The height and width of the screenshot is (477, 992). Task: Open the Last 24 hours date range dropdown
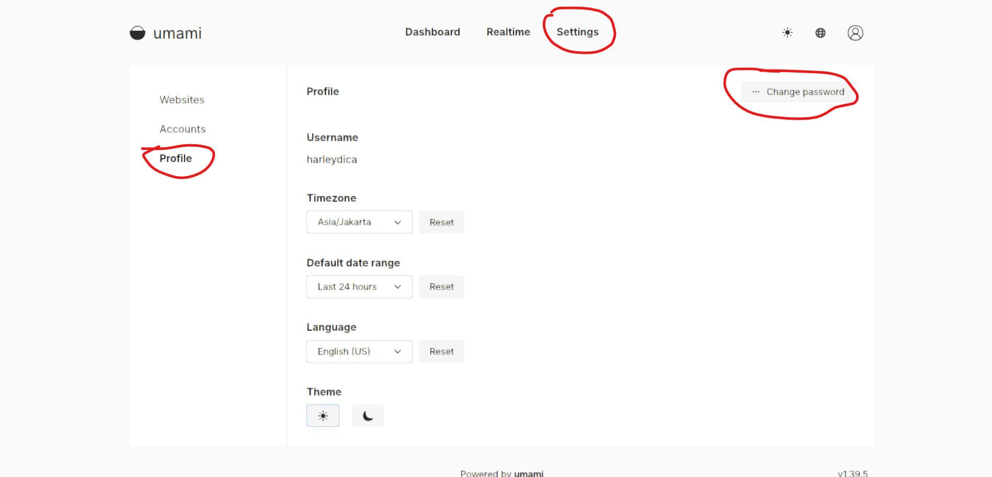(x=359, y=287)
